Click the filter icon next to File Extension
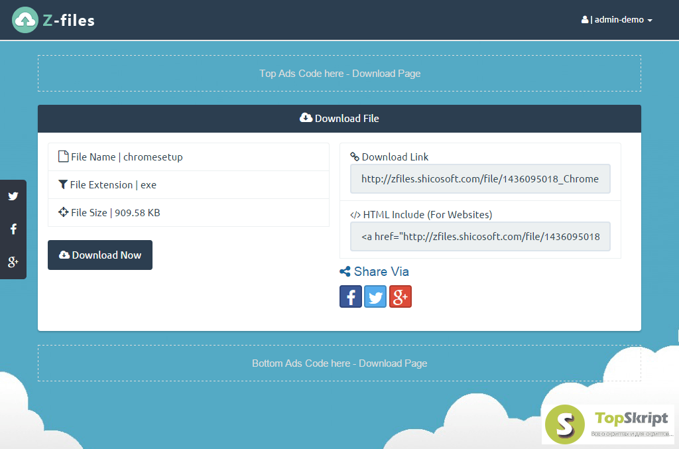The width and height of the screenshot is (679, 449). tap(63, 184)
